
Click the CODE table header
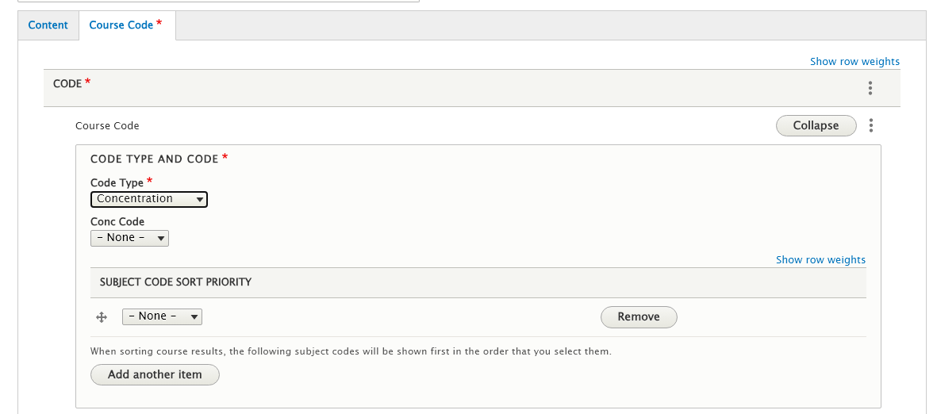[67, 84]
